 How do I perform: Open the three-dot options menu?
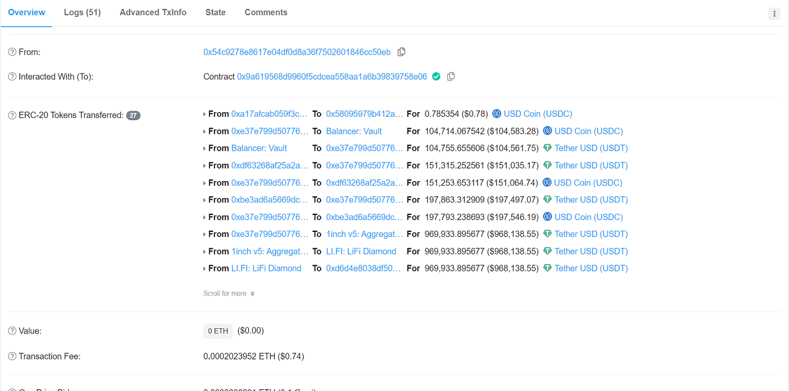(774, 14)
